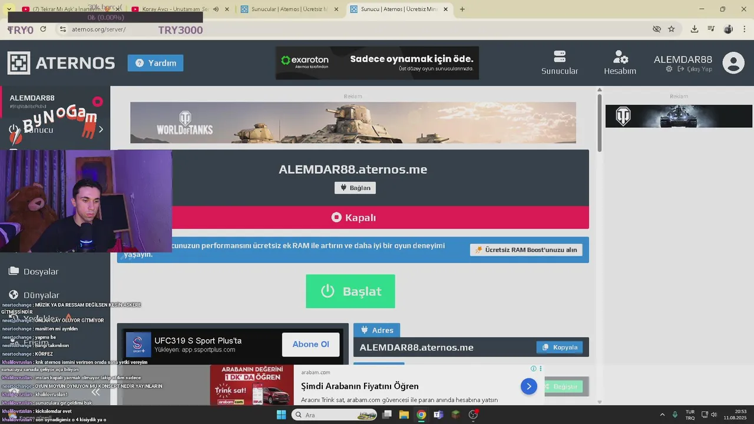Open Microsoft Teams from the taskbar
The width and height of the screenshot is (754, 424).
click(x=438, y=415)
